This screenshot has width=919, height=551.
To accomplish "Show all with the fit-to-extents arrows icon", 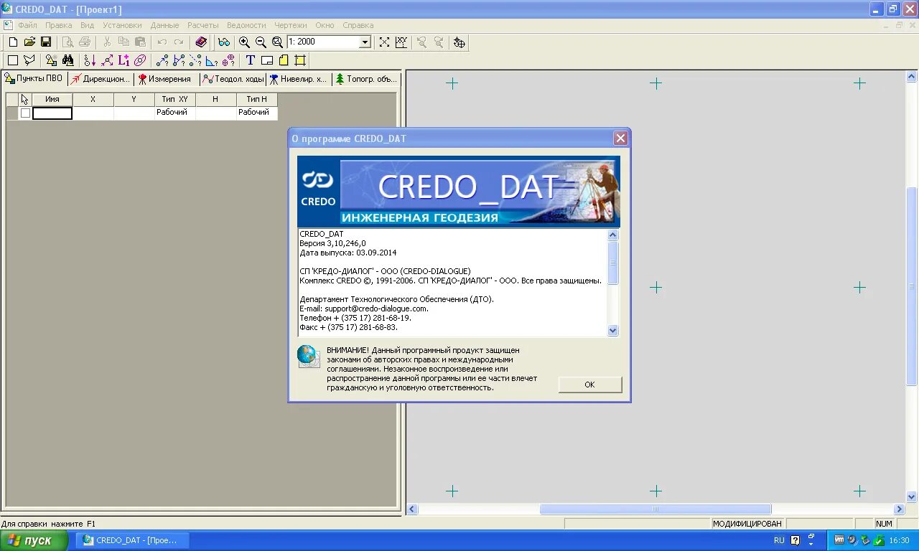I will pos(385,42).
